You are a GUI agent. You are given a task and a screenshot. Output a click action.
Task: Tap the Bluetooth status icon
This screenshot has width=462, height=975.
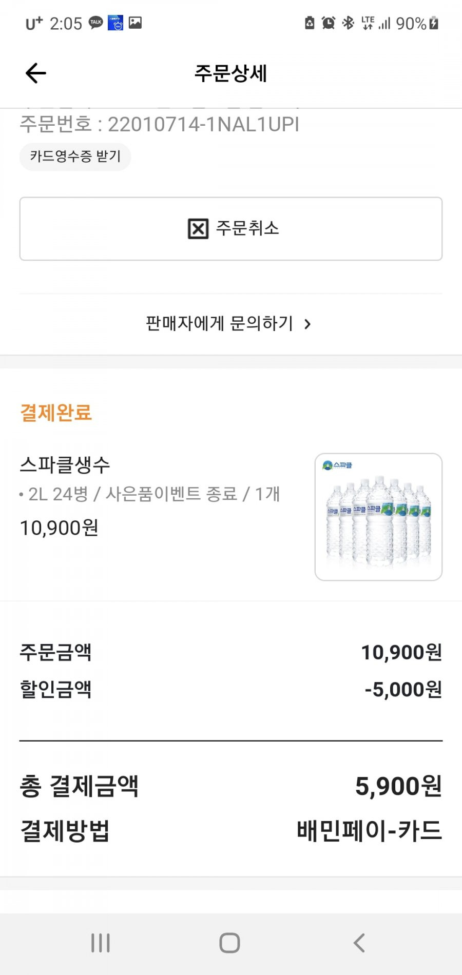[x=349, y=23]
